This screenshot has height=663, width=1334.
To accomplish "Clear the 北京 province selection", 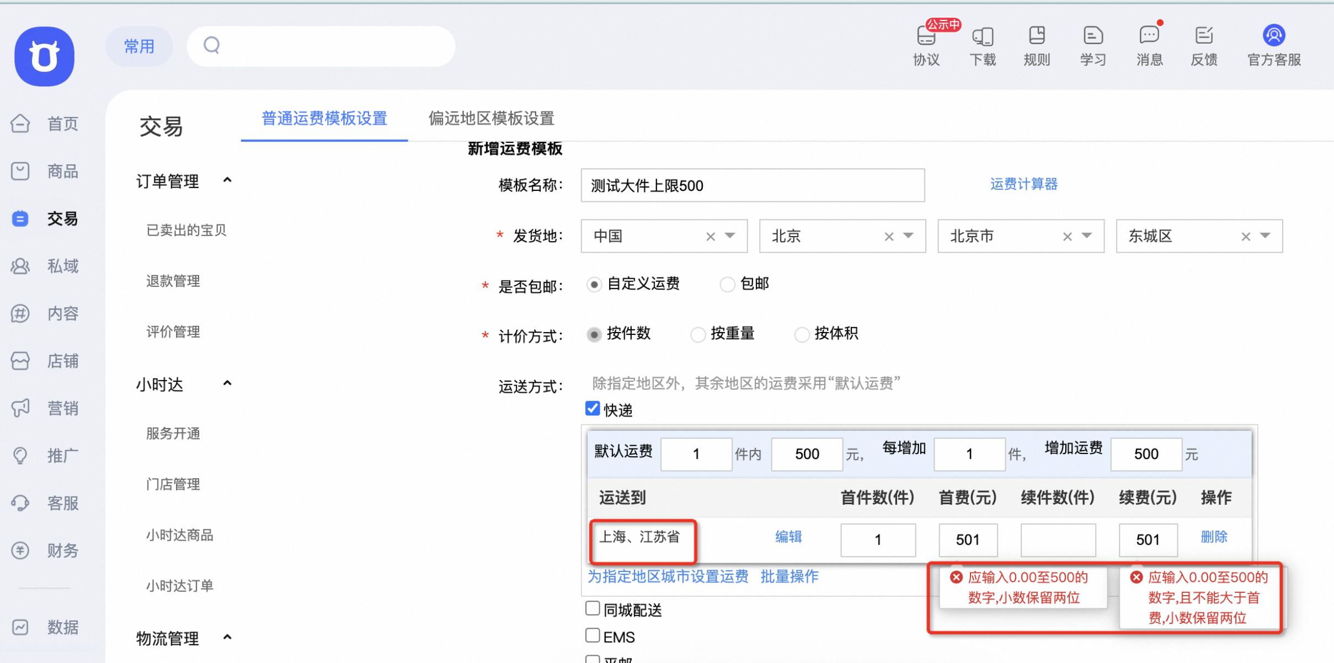I will (x=889, y=237).
